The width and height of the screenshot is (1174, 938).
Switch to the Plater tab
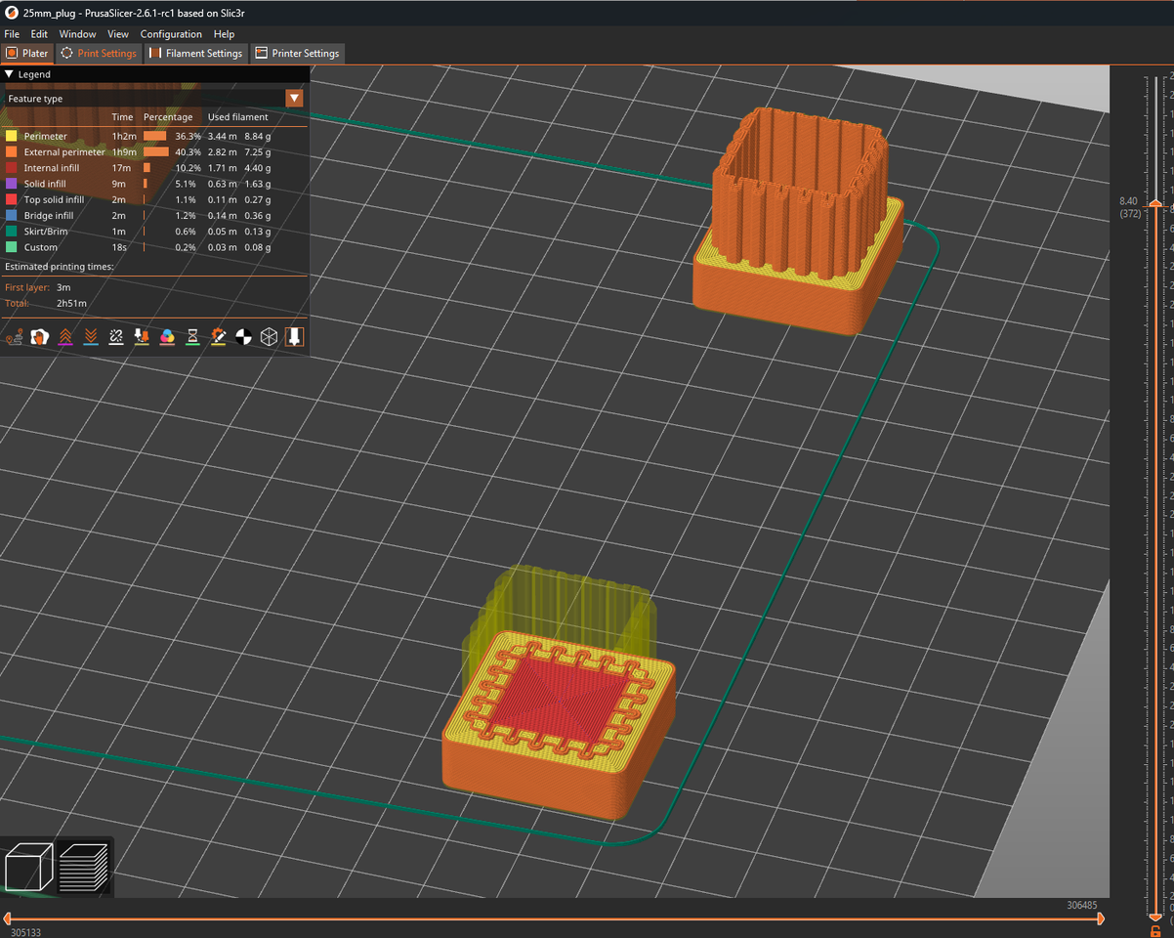coord(27,54)
